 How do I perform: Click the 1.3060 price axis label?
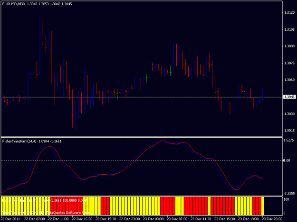(x=289, y=80)
